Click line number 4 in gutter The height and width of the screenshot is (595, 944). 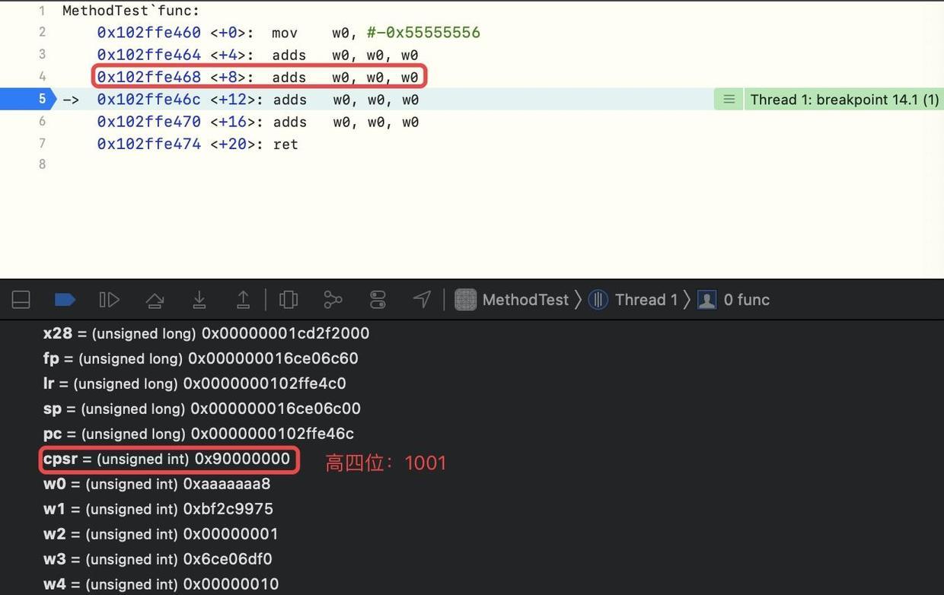click(x=42, y=76)
